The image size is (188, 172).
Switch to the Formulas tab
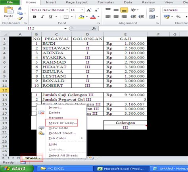click(x=106, y=2)
